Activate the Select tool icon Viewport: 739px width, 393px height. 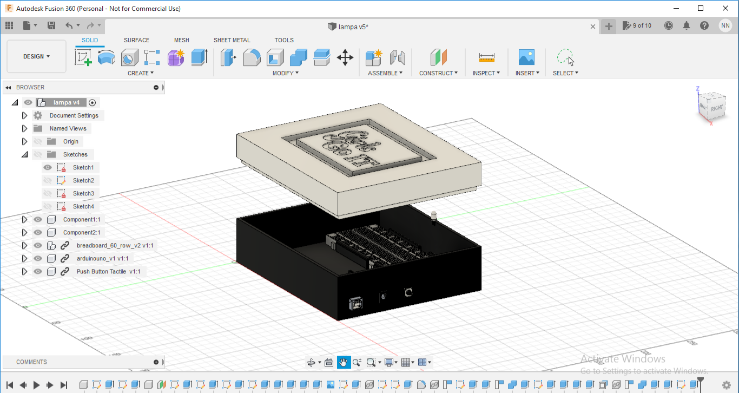click(565, 57)
